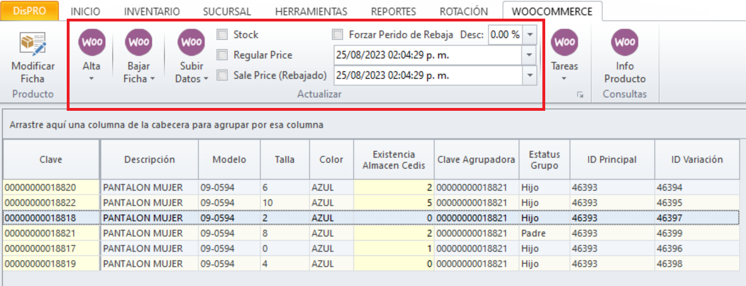Sort by the Descripción column header
Image resolution: width=746 pixels, height=286 pixels.
(x=149, y=159)
